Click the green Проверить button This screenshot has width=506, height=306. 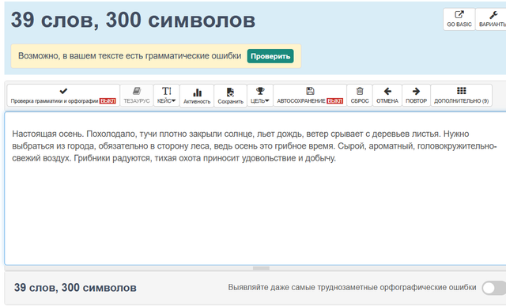click(x=270, y=56)
